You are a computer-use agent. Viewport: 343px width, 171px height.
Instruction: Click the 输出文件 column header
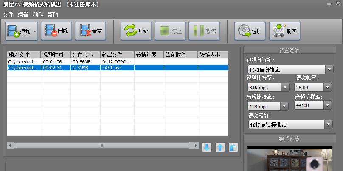click(x=117, y=54)
